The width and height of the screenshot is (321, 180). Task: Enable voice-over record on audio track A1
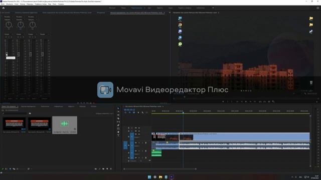pos(146,142)
